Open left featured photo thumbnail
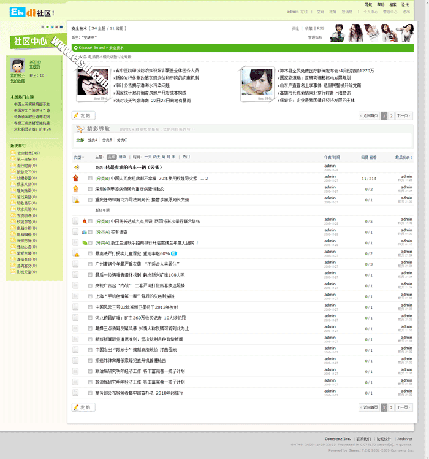Screen dimensions: 429x459 click(93, 82)
